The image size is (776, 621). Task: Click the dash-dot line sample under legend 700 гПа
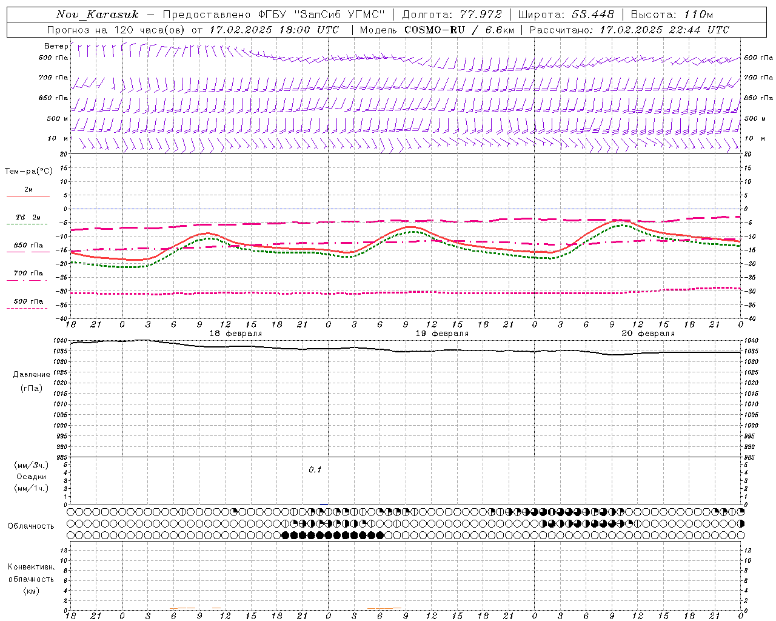27,280
